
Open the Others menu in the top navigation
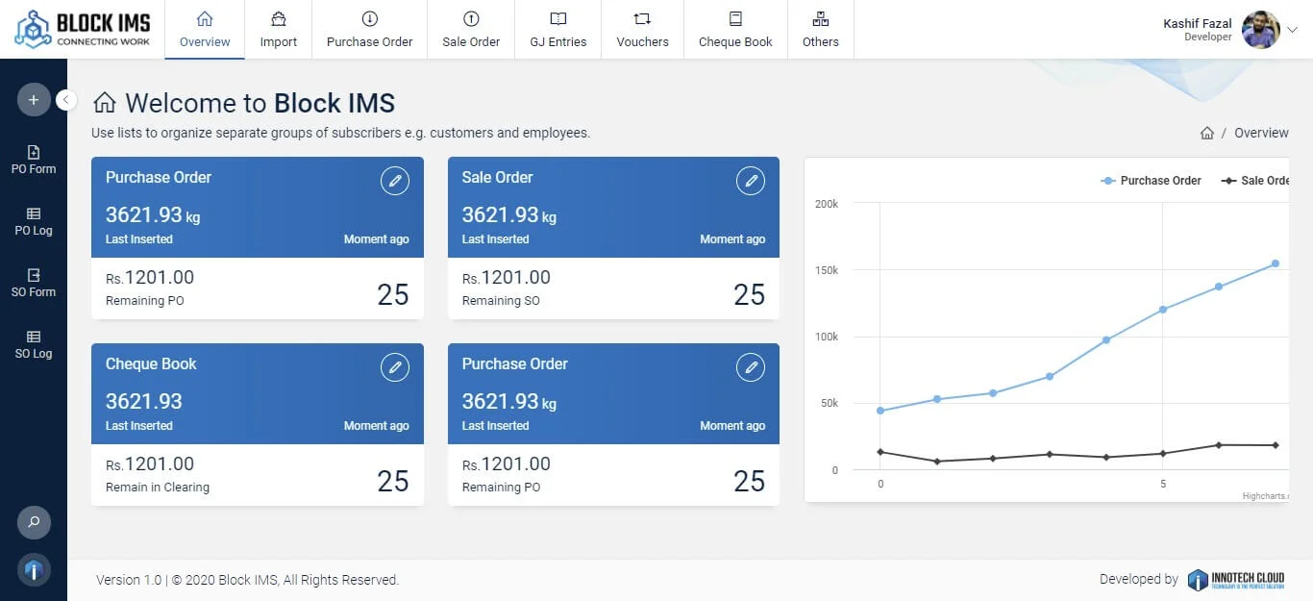coord(820,30)
